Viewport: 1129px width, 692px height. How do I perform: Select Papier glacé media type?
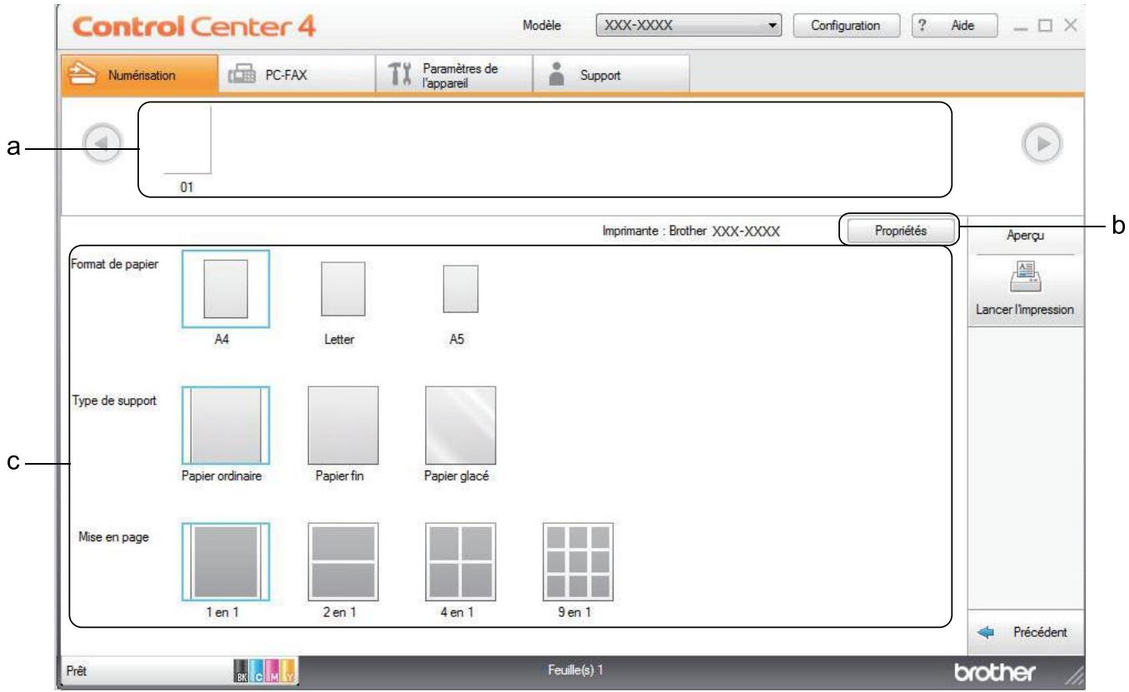point(460,425)
